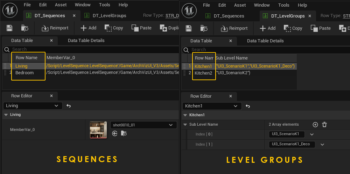Select the Kitchen2 row in DT_LevelGroups
The height and width of the screenshot is (174, 350).
point(239,73)
